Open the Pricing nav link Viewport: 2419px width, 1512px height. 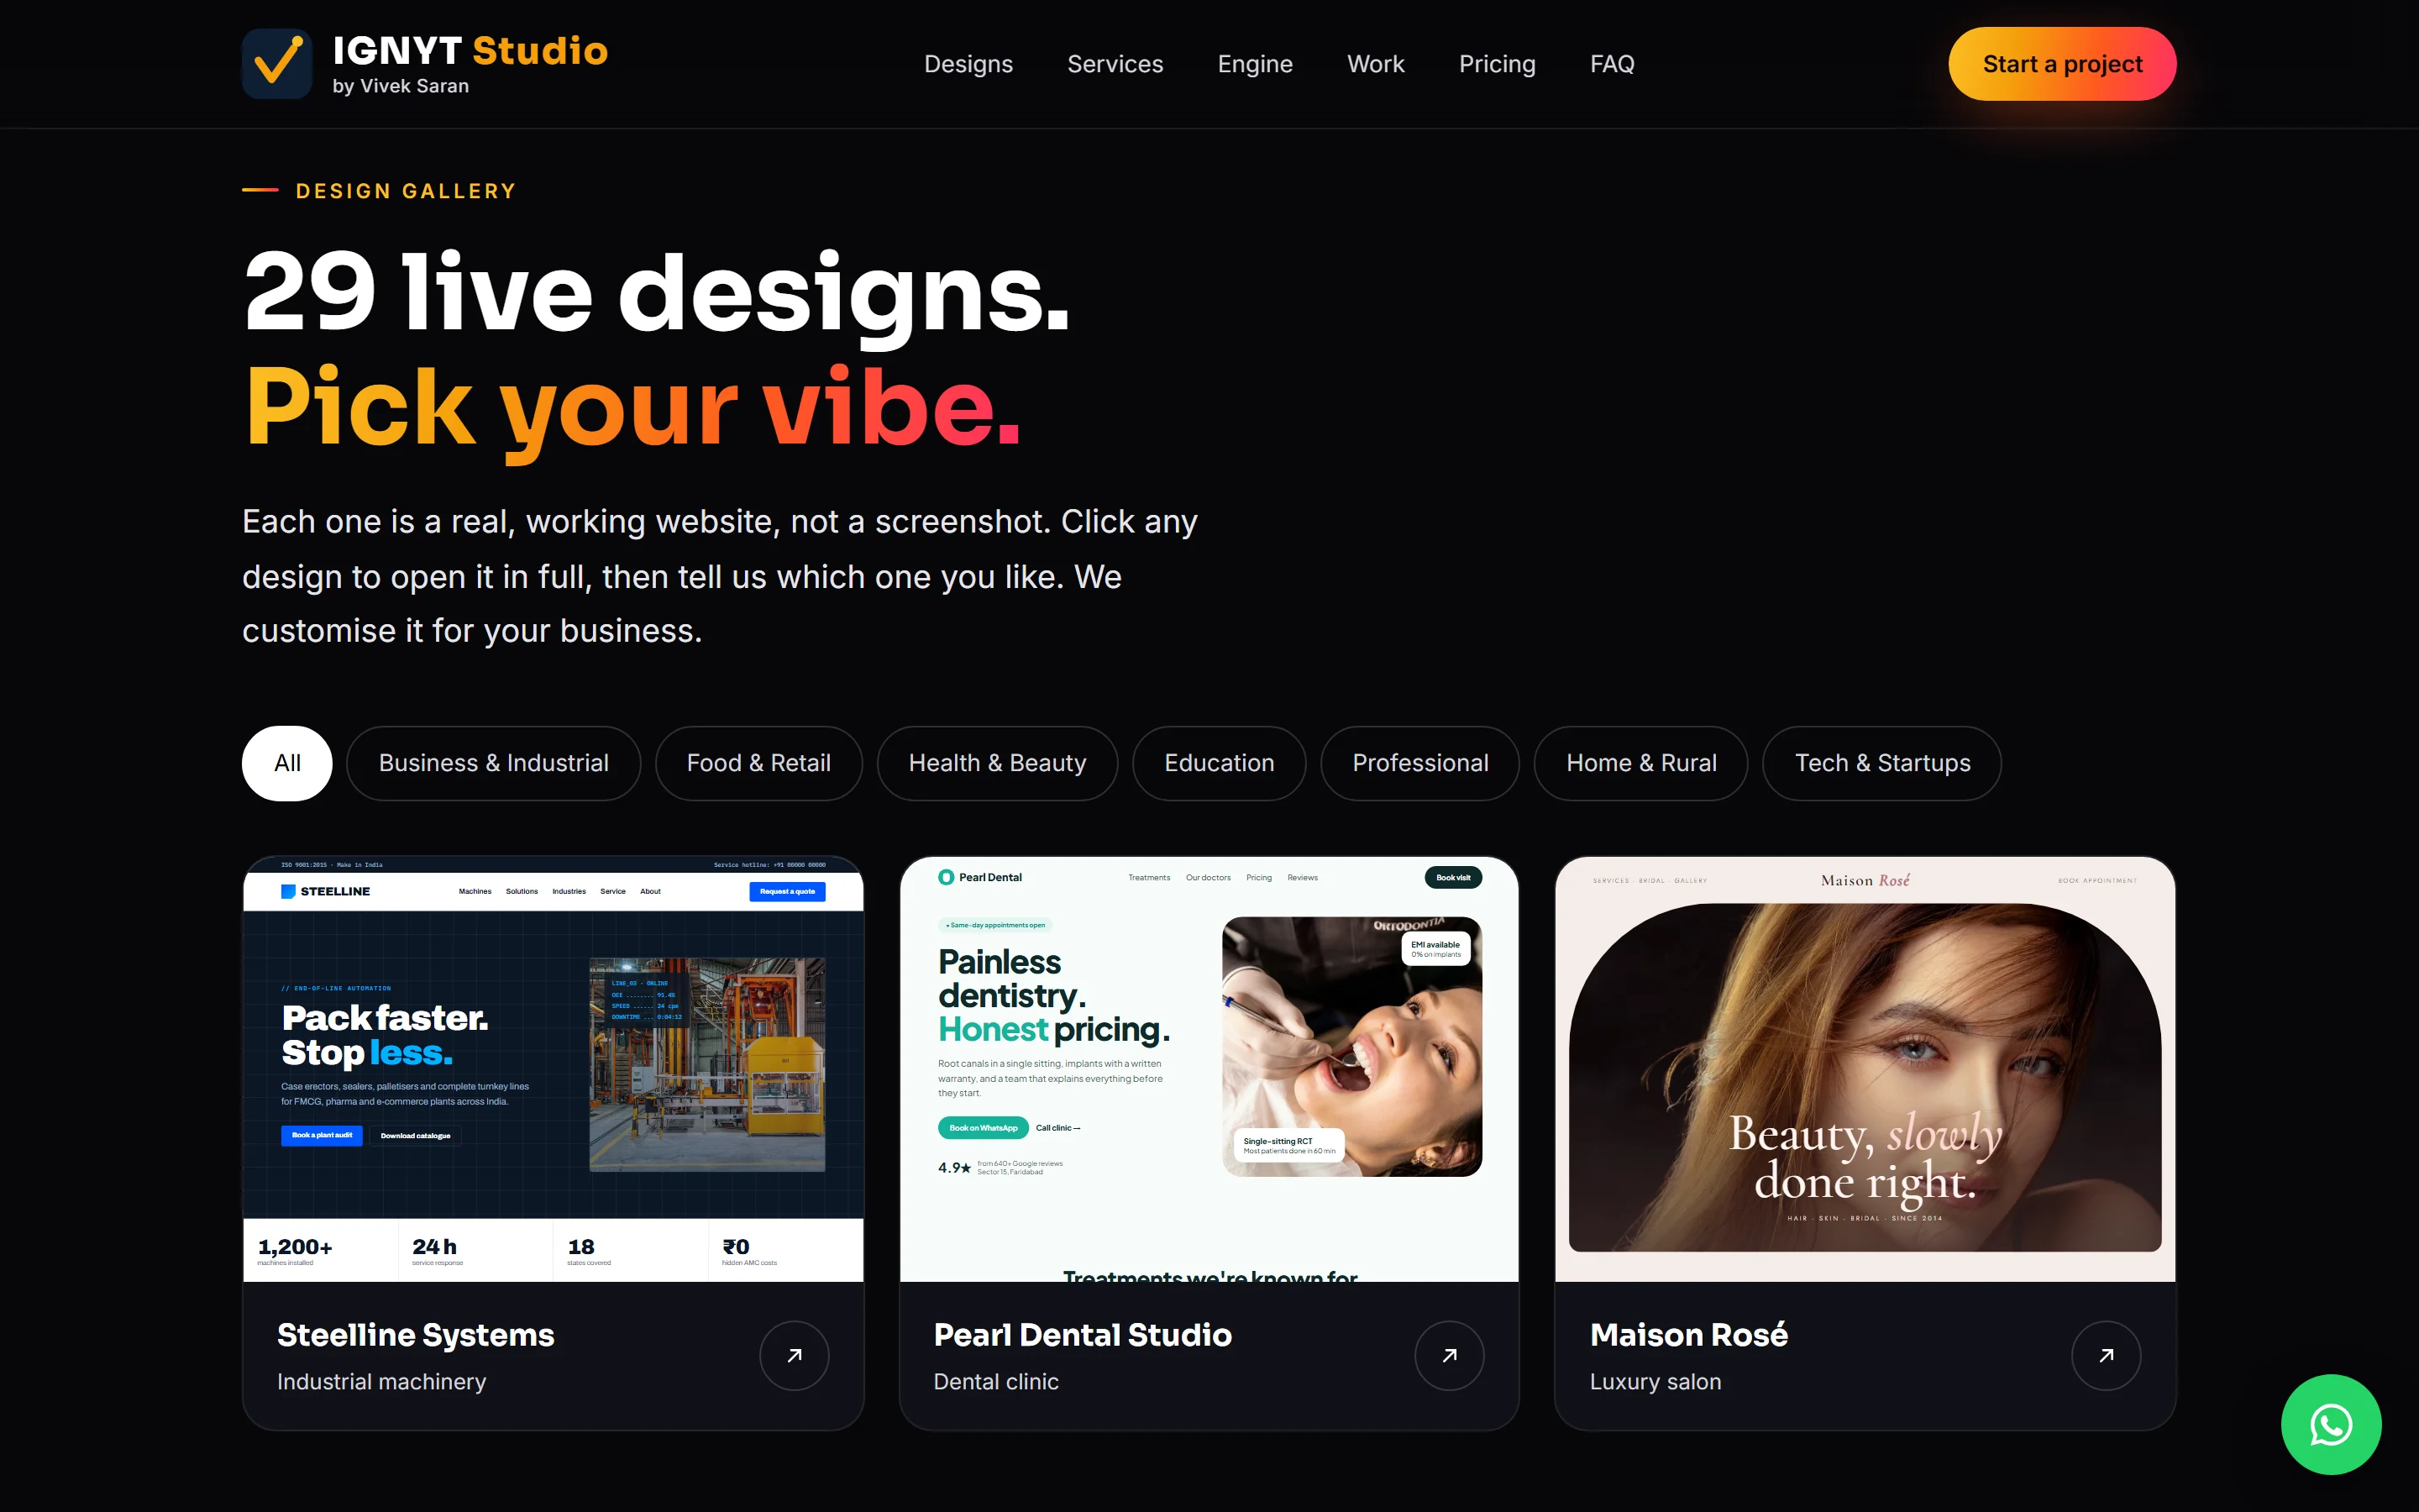click(1497, 64)
